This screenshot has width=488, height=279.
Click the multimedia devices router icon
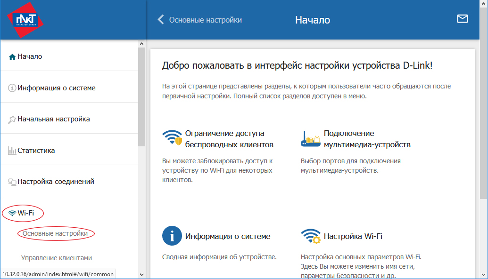click(x=310, y=139)
